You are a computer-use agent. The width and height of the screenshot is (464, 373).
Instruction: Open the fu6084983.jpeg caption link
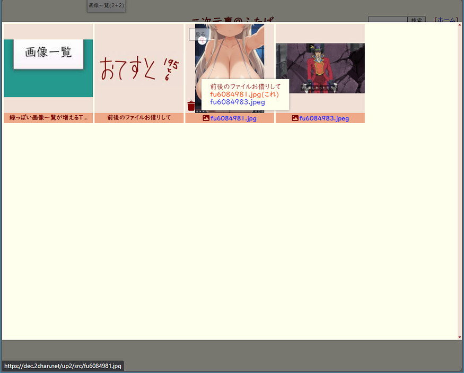point(324,118)
